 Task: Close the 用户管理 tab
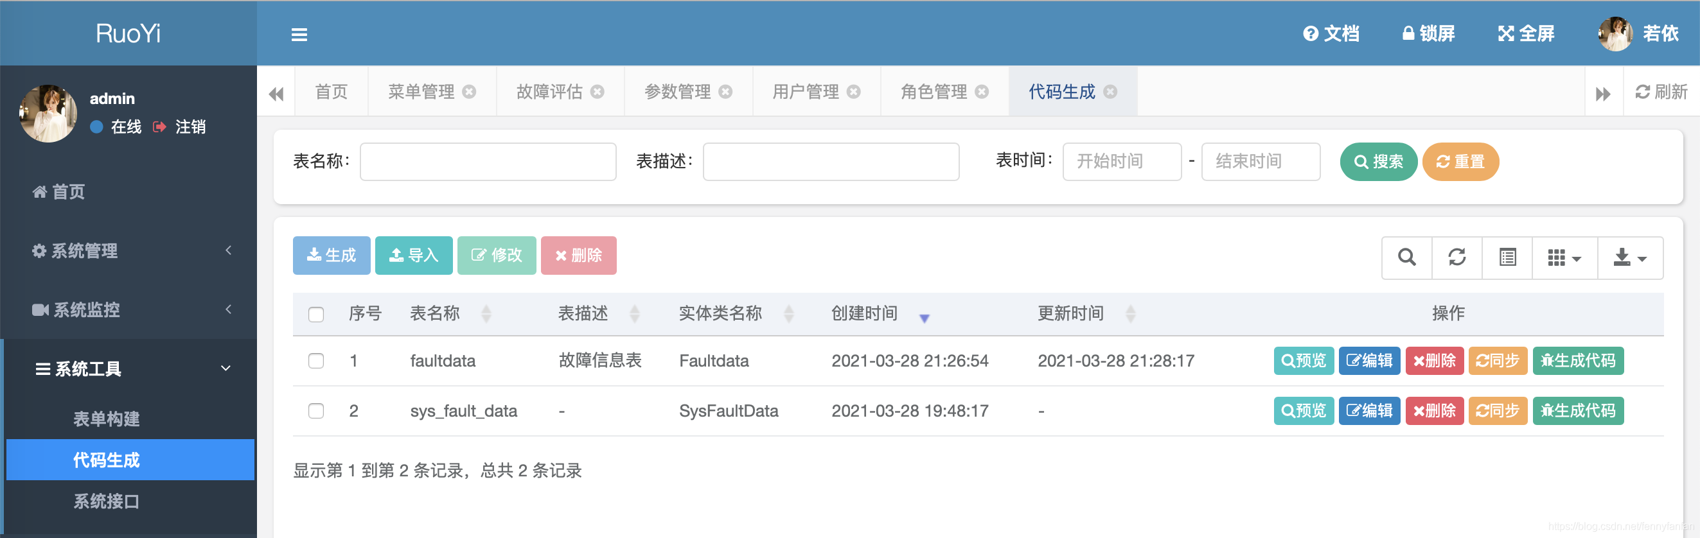[x=853, y=92]
